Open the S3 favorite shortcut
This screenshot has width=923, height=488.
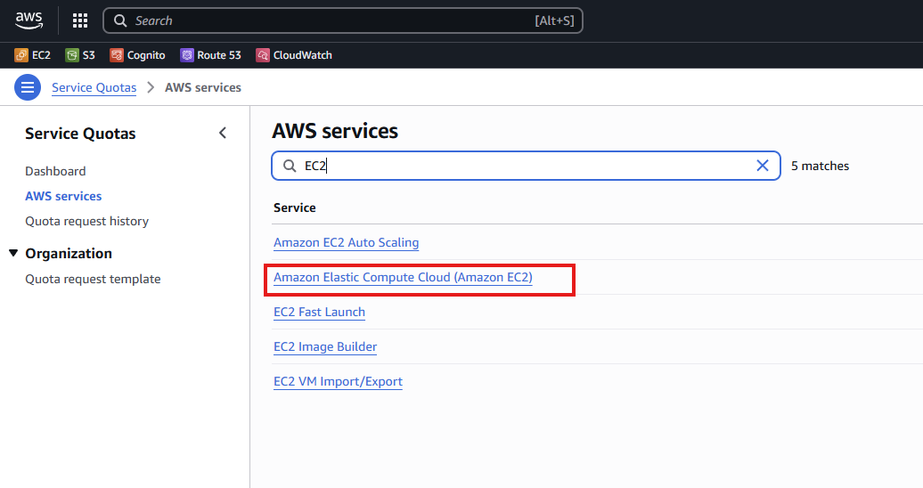pyautogui.click(x=81, y=55)
